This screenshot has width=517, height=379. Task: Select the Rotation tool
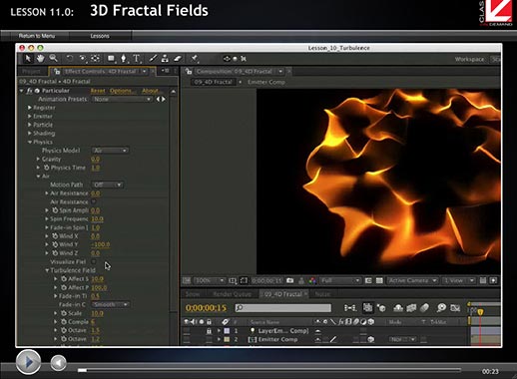(x=70, y=59)
